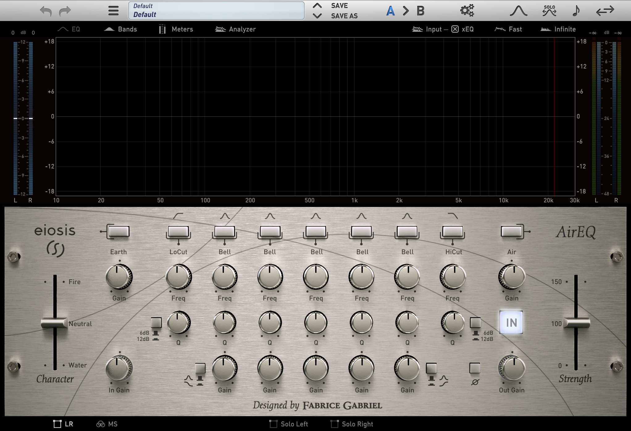Image resolution: width=631 pixels, height=431 pixels.
Task: Toggle the fifth Bell band switch
Action: tap(407, 232)
